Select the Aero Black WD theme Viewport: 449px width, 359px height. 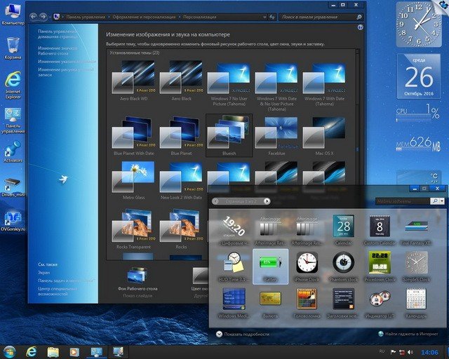pyautogui.click(x=133, y=80)
